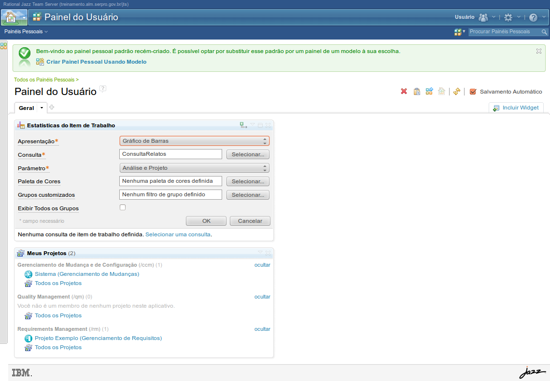This screenshot has height=381, width=550.
Task: Open Todos os Projetos under Quality Management
Action: tap(58, 315)
